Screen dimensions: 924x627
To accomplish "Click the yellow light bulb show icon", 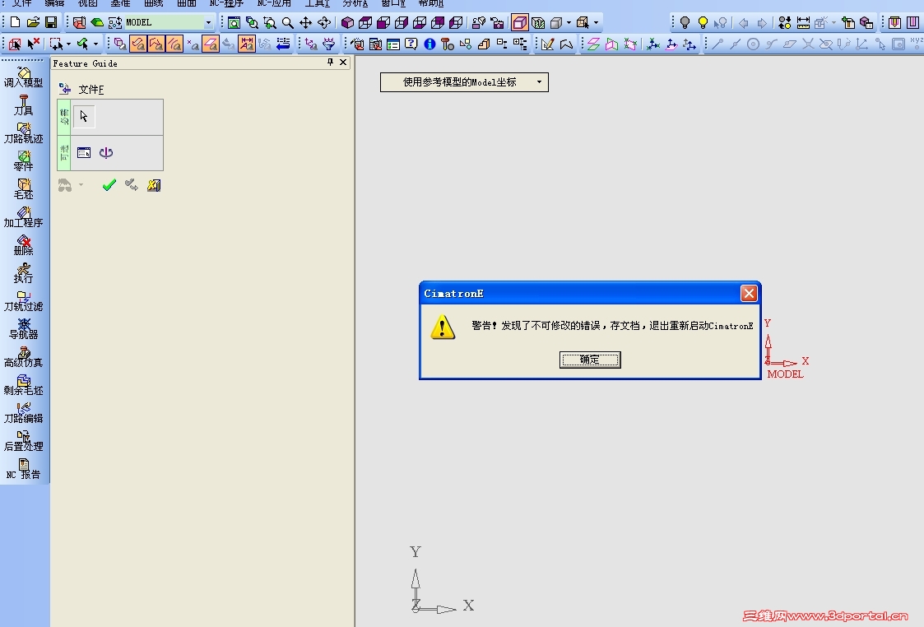I will pyautogui.click(x=703, y=23).
